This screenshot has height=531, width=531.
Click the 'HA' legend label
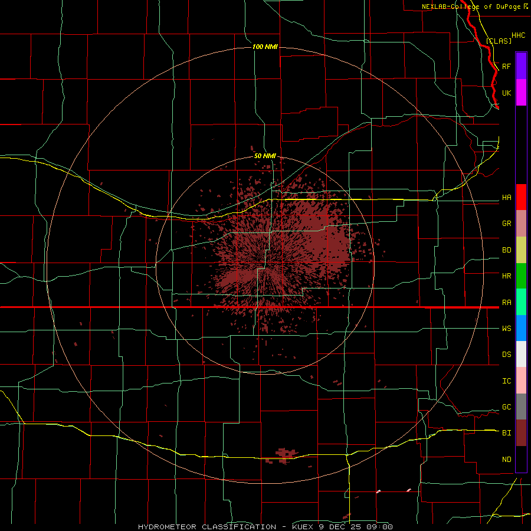tap(506, 198)
